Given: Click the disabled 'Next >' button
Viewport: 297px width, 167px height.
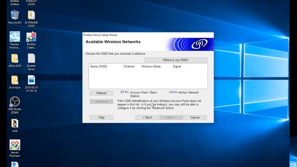Looking at the screenshot, I should (171, 117).
